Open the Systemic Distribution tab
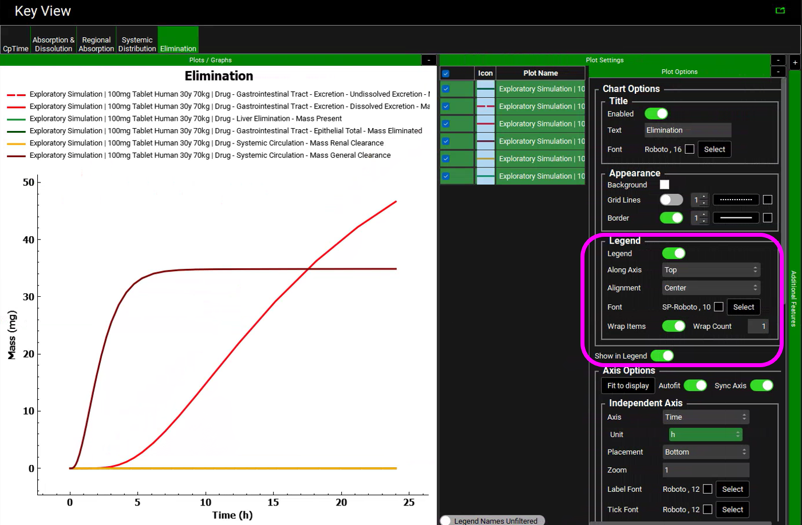802x525 pixels. (137, 44)
